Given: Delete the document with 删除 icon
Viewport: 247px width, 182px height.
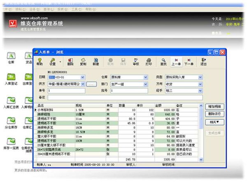Looking at the screenshot, I should [70, 61].
